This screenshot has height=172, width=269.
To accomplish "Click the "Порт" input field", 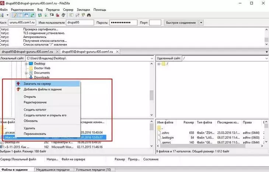I will tap(155, 22).
